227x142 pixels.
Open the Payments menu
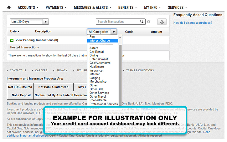(x=56, y=8)
